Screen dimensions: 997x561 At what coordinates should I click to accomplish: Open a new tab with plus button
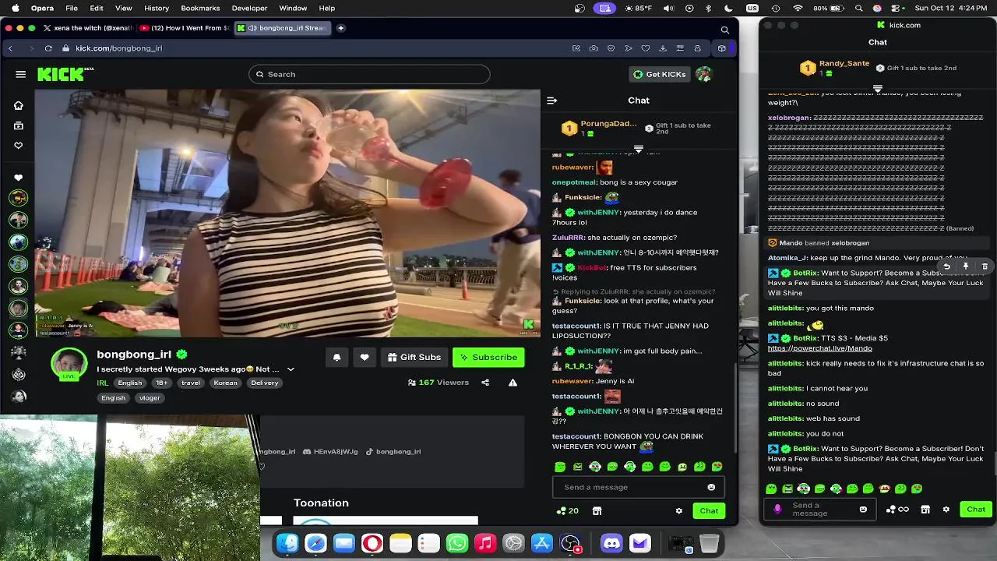click(340, 28)
